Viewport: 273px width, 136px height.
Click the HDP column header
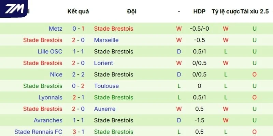point(199,12)
